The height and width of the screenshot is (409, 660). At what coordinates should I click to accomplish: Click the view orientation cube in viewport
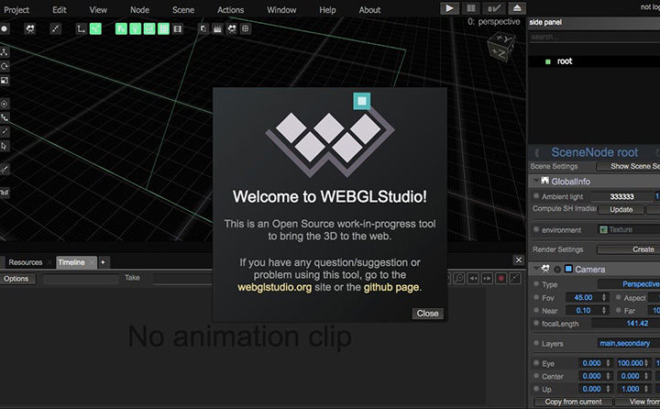pyautogui.click(x=501, y=47)
